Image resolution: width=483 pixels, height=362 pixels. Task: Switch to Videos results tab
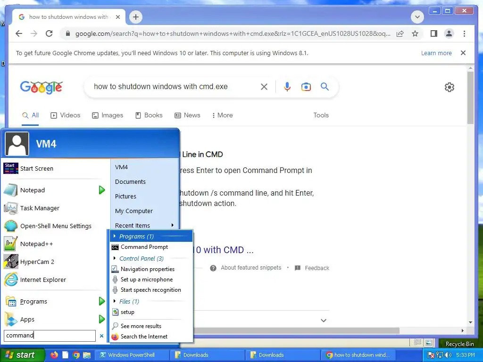pyautogui.click(x=65, y=115)
